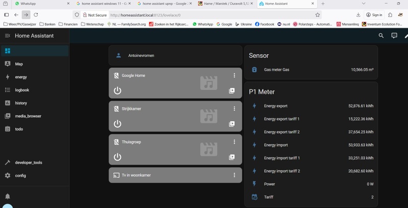Open the Facebook bookmark

coord(265,24)
